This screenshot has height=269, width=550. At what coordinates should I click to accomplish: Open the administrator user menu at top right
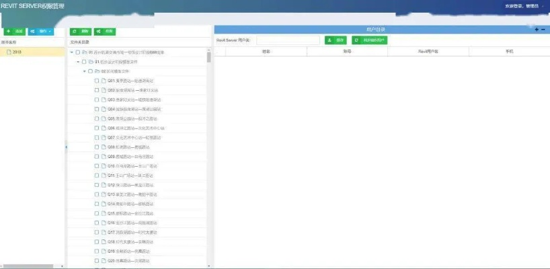coord(524,6)
